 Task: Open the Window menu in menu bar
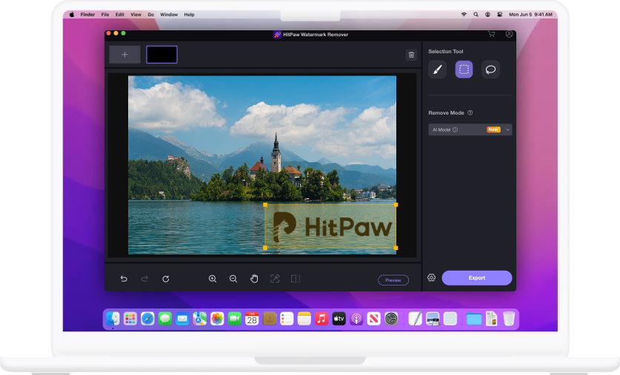click(169, 14)
